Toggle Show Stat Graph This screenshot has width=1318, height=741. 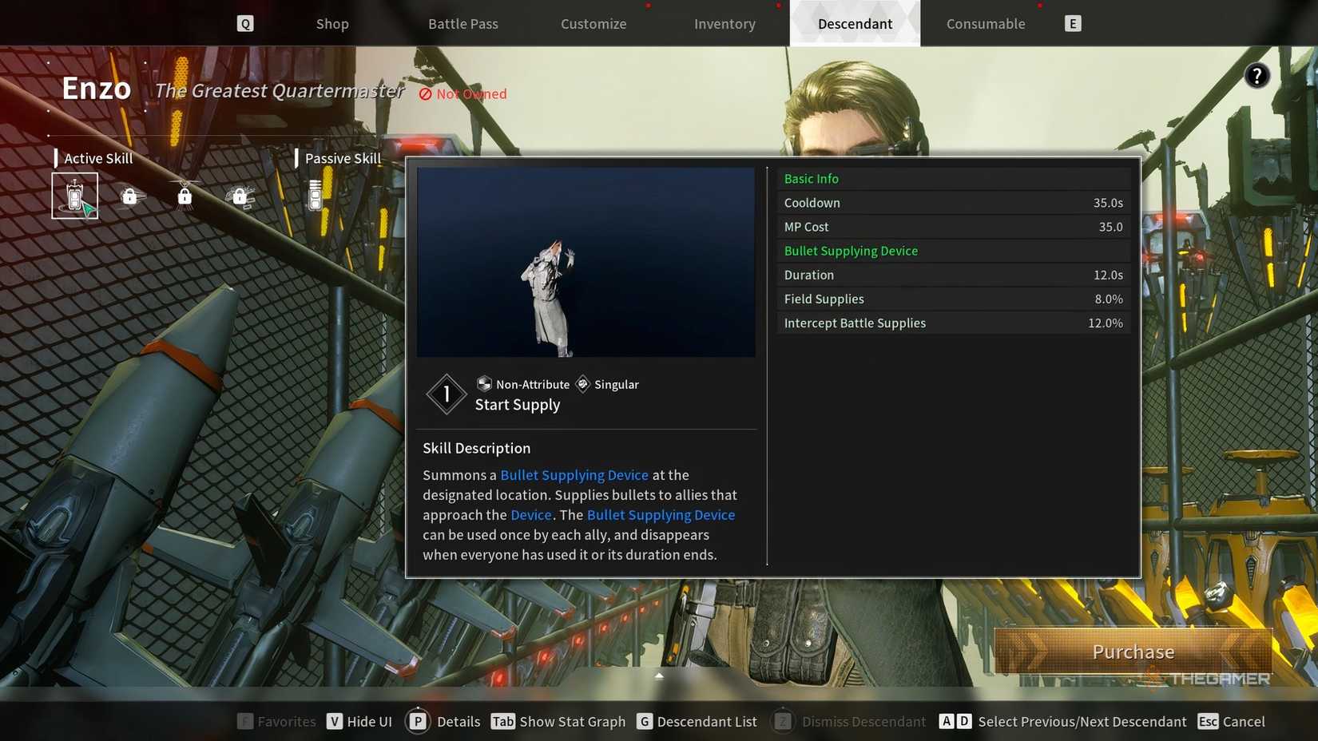558,722
